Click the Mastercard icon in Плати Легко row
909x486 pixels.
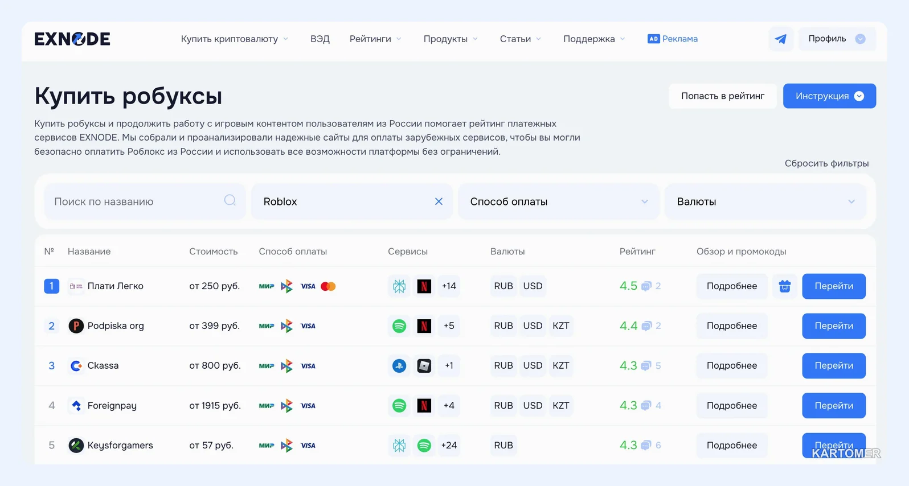(x=328, y=286)
